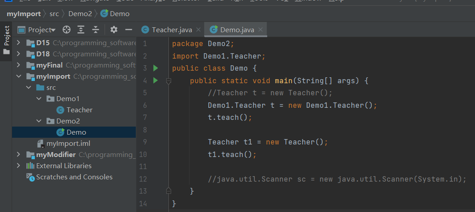The width and height of the screenshot is (475, 212).
Task: Collapse the src folder node
Action: (29, 88)
